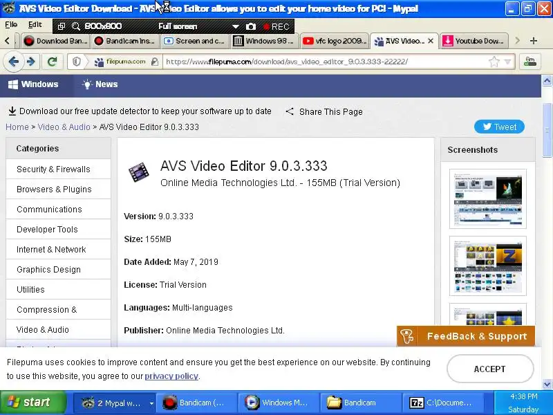
Task: Open the Mypal windows taskbar group
Action: tap(114, 403)
